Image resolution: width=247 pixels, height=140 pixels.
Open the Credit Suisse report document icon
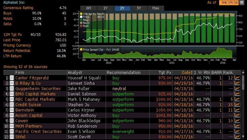coord(12,104)
